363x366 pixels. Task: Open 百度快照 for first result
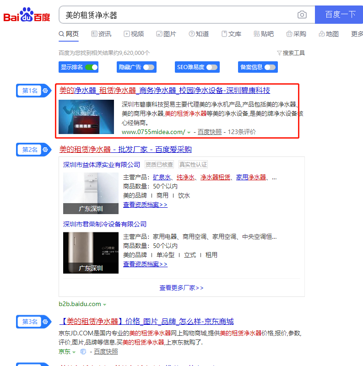tap(210, 132)
